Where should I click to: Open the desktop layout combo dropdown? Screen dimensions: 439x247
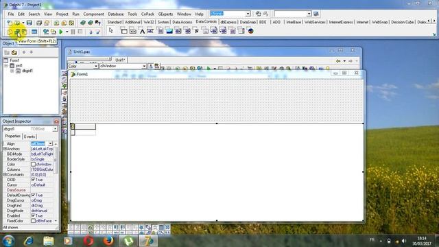(x=248, y=14)
